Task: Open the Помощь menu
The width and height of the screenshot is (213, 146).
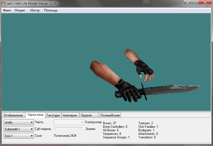Action: (x=51, y=10)
